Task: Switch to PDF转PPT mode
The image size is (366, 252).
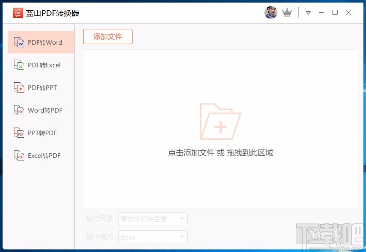Action: 41,87
